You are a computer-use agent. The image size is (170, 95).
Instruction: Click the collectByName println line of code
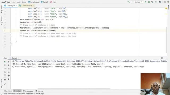38,31
